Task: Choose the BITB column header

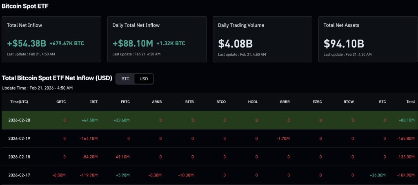Action: click(189, 101)
